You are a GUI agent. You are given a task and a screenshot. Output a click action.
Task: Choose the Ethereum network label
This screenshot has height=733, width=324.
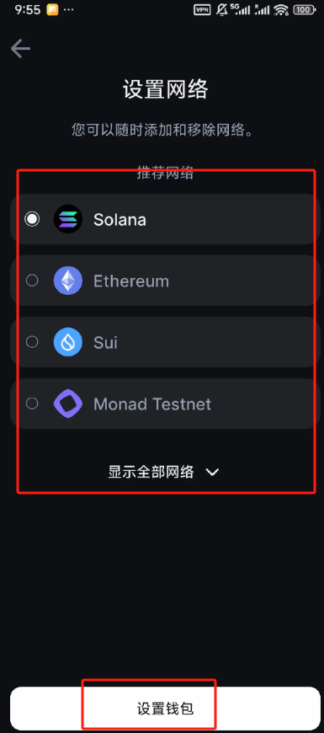coord(130,281)
